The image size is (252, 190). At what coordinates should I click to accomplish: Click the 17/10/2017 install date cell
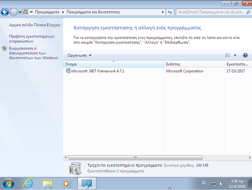pos(236,71)
